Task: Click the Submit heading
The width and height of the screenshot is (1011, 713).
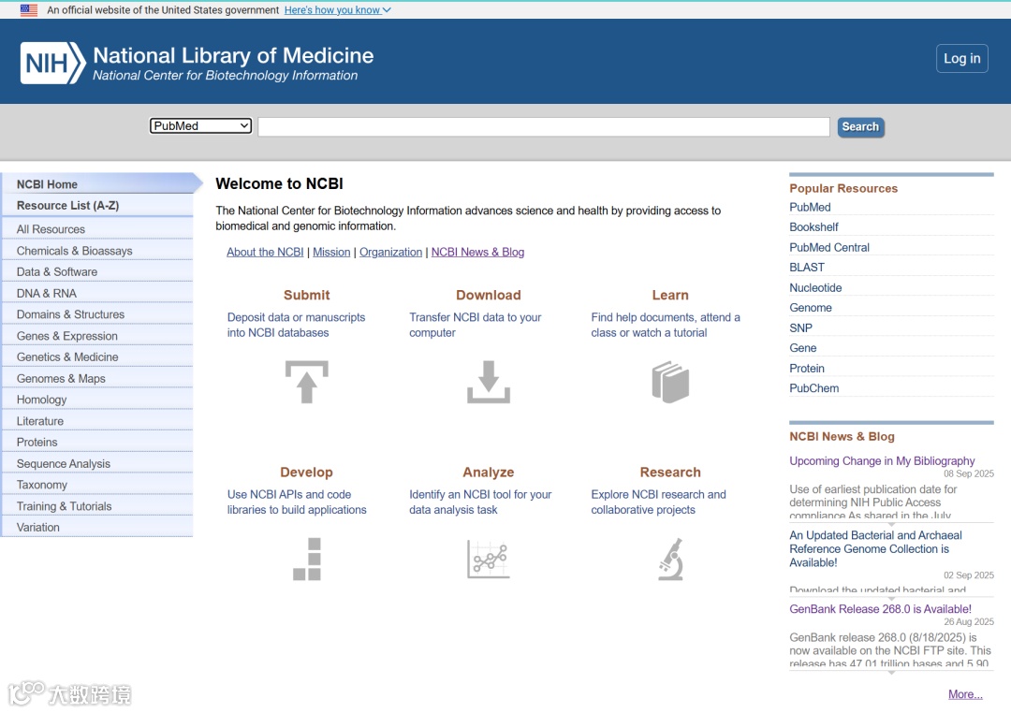Action: click(307, 296)
